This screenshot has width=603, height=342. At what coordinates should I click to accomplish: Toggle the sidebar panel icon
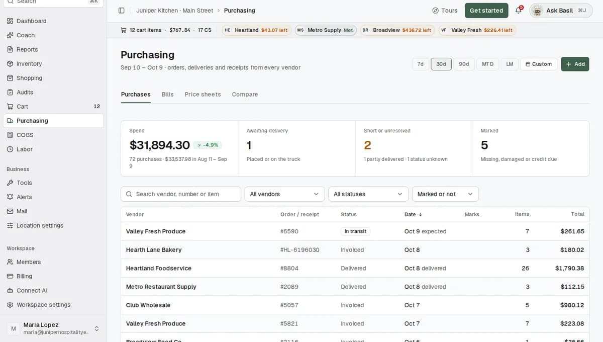click(x=121, y=11)
